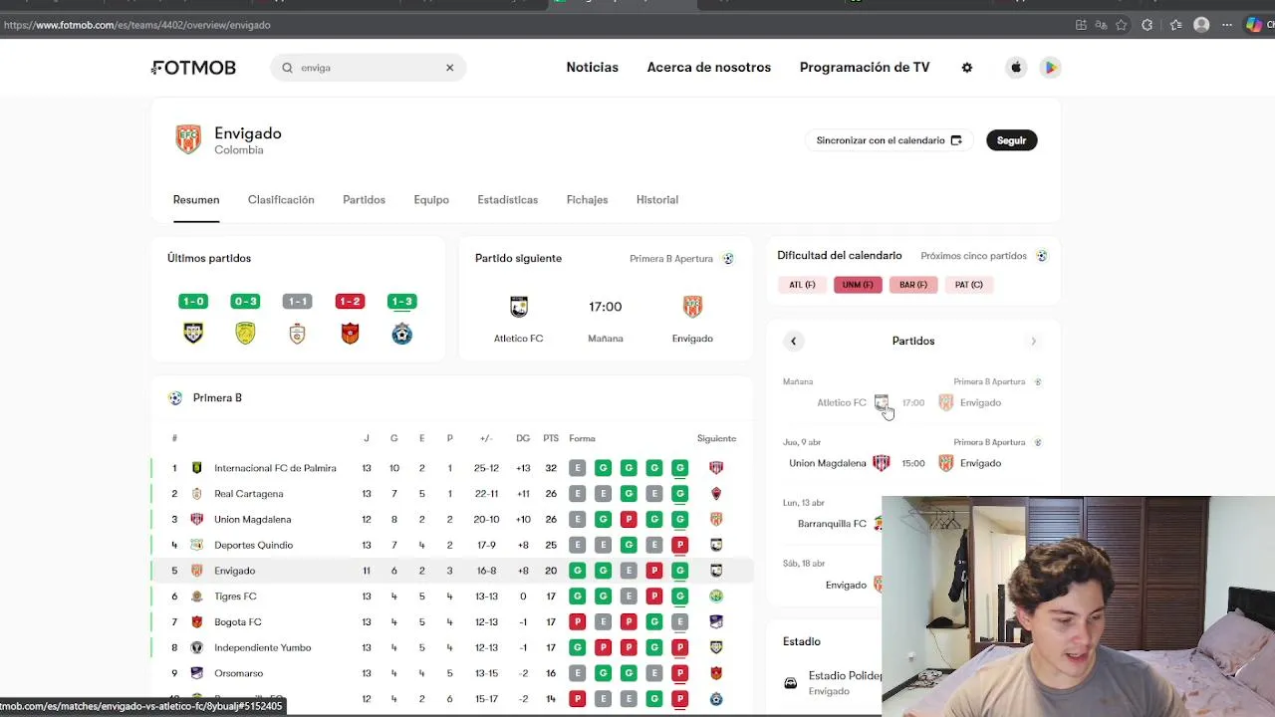Image resolution: width=1275 pixels, height=717 pixels.
Task: Open Envigado row in standings table
Action: pos(452,571)
